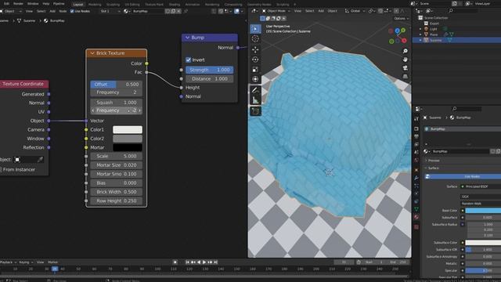Toggle the Invert checkbox in Bump node

(x=188, y=60)
